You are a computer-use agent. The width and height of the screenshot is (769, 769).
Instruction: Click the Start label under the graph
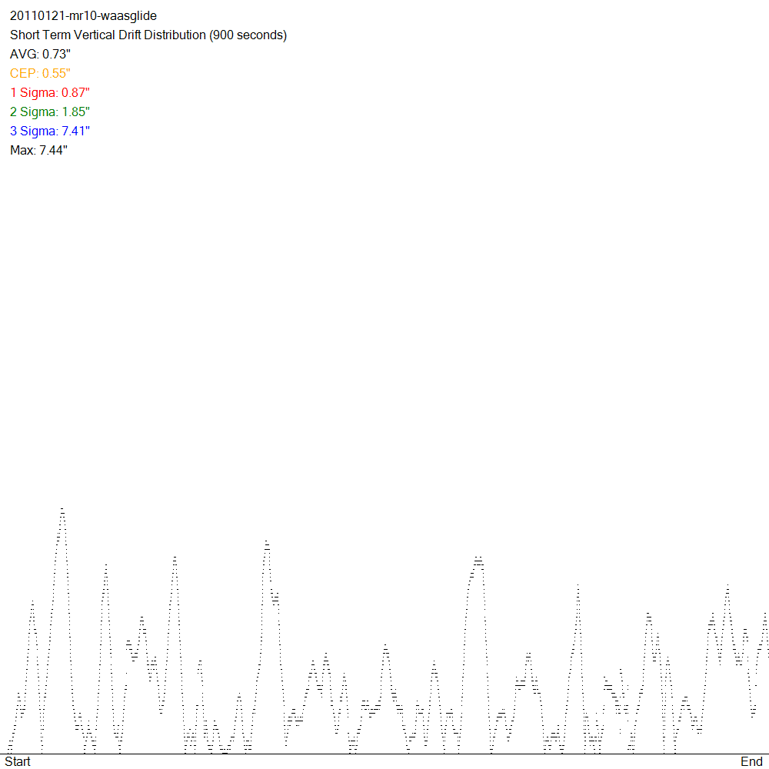point(18,761)
